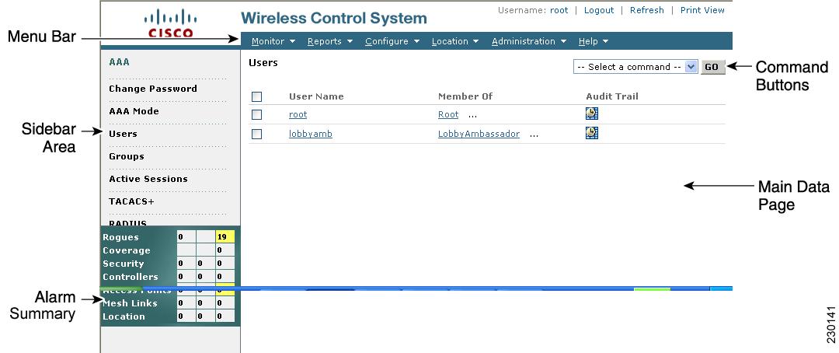Click the Cisco logo

tap(169, 24)
